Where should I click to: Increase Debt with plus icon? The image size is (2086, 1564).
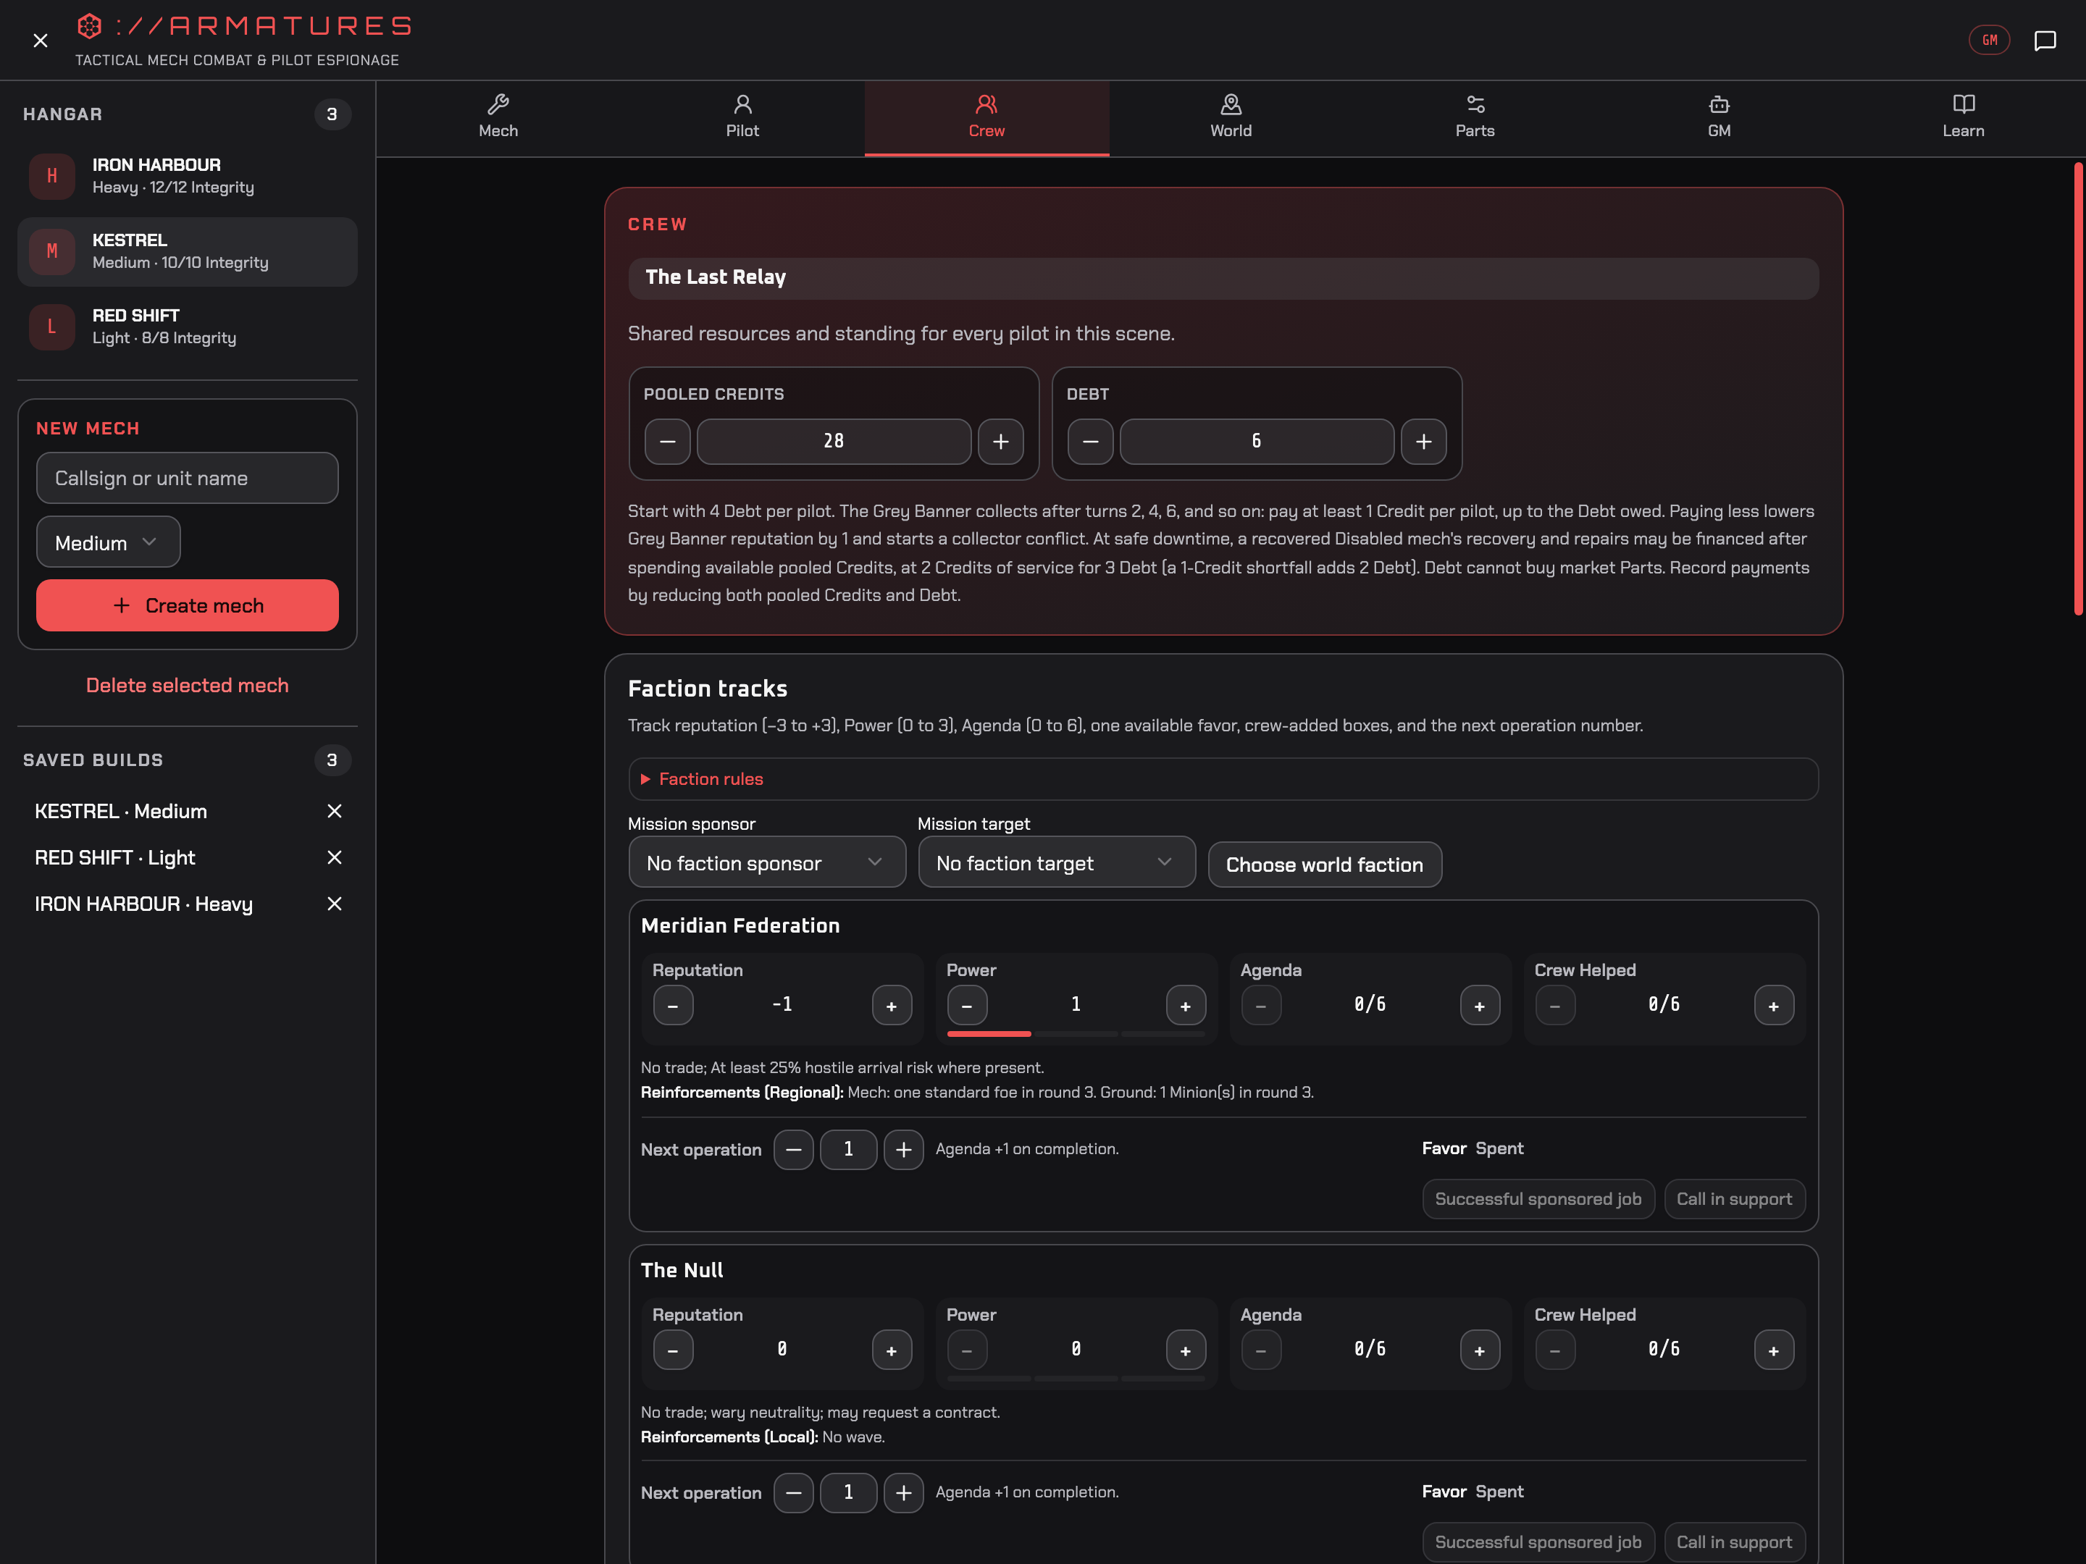pos(1423,441)
